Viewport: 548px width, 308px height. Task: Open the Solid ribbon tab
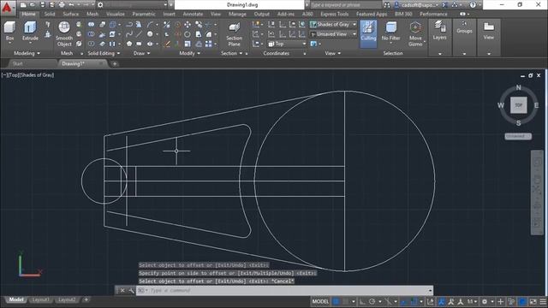(50, 14)
